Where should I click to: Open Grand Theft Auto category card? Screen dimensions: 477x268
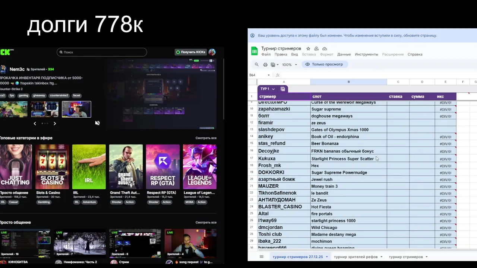126,167
